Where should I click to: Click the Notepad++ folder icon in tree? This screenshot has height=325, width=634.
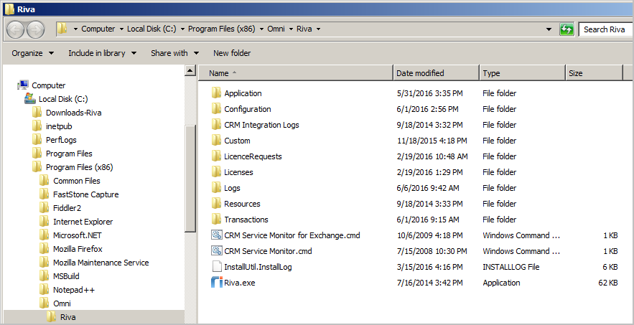click(44, 290)
